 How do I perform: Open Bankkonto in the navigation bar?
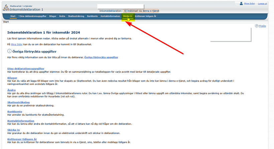(x=93, y=16)
